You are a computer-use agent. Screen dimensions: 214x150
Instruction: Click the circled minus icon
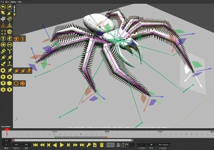click(9, 45)
